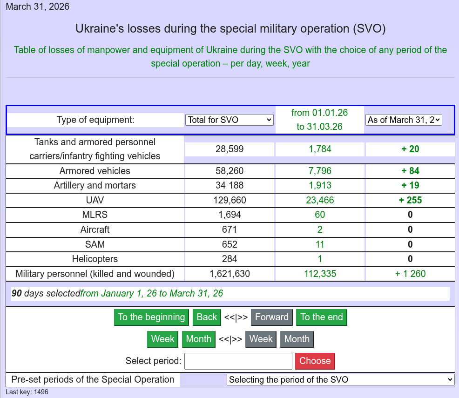459x398 pixels.
Task: Click the SAM total 652
Action: (229, 244)
